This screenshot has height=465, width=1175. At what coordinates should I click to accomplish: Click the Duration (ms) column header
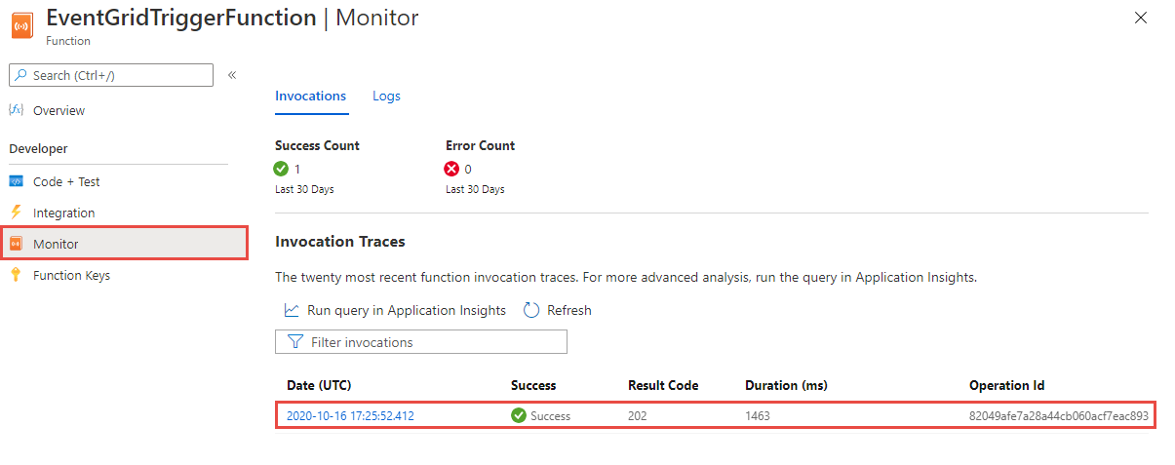pyautogui.click(x=786, y=385)
